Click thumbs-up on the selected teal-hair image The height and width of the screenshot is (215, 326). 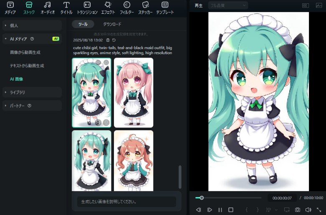106,62
